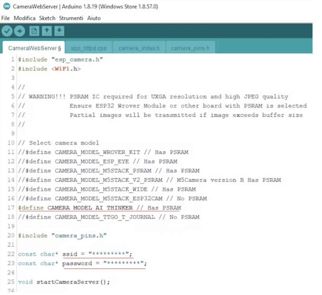Switch to the camera_index.h tab
This screenshot has height=295, width=322.
[x=139, y=48]
